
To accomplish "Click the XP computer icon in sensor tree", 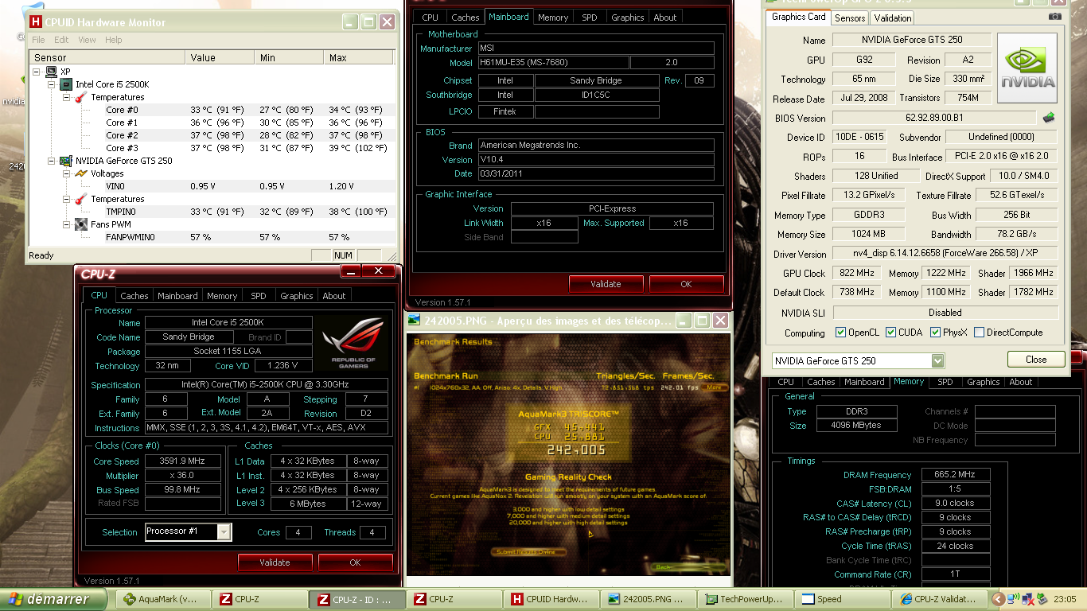I will pos(52,72).
